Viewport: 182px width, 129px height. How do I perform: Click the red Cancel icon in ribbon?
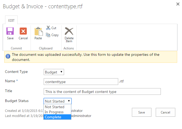click(x=23, y=31)
